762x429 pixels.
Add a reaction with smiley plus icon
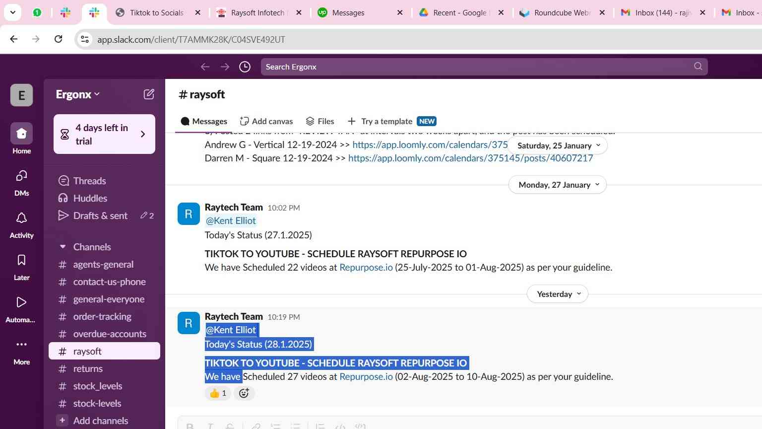pos(244,393)
